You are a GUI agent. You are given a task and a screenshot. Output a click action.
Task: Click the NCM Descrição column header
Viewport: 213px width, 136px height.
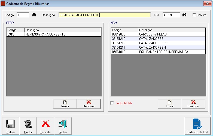coord(172,30)
